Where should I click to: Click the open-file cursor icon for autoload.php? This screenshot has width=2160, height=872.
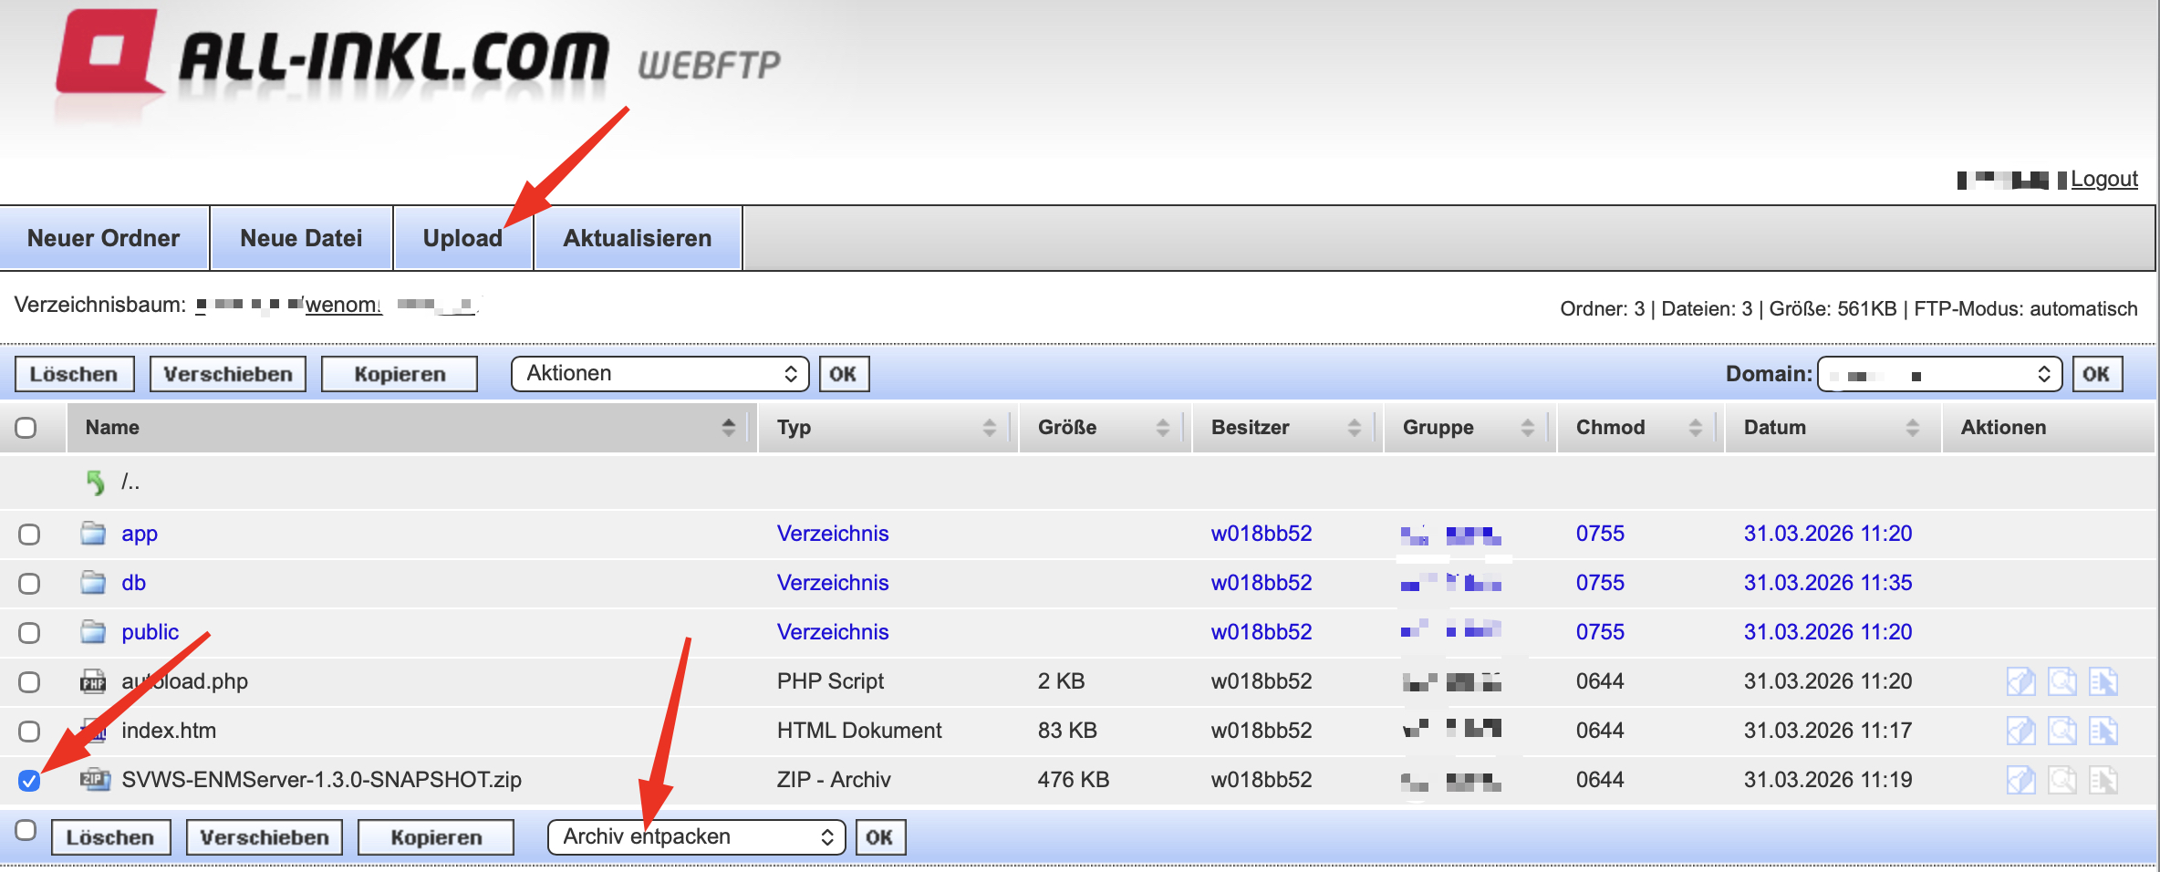click(x=2103, y=681)
